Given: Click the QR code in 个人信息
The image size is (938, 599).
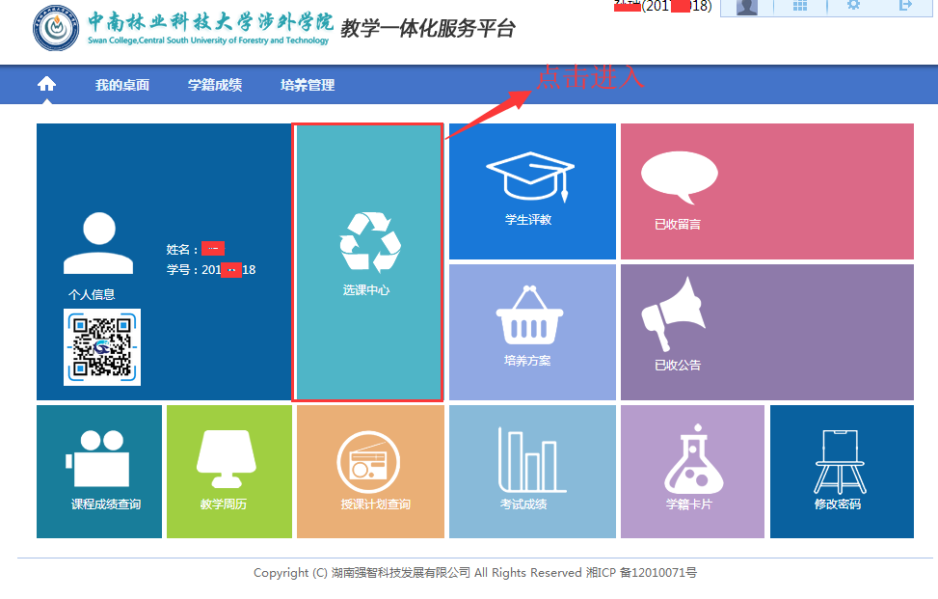Looking at the screenshot, I should pos(101,345).
